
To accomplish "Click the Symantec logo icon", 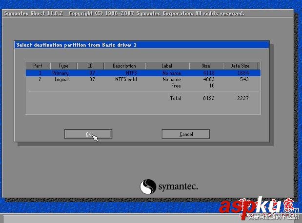I will [148, 187].
